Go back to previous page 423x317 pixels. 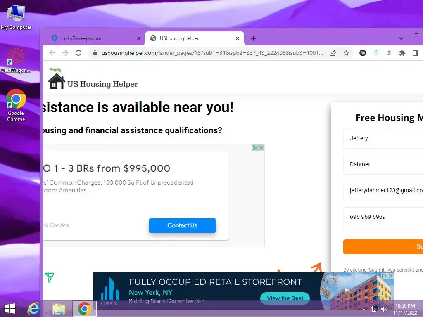tap(52, 53)
